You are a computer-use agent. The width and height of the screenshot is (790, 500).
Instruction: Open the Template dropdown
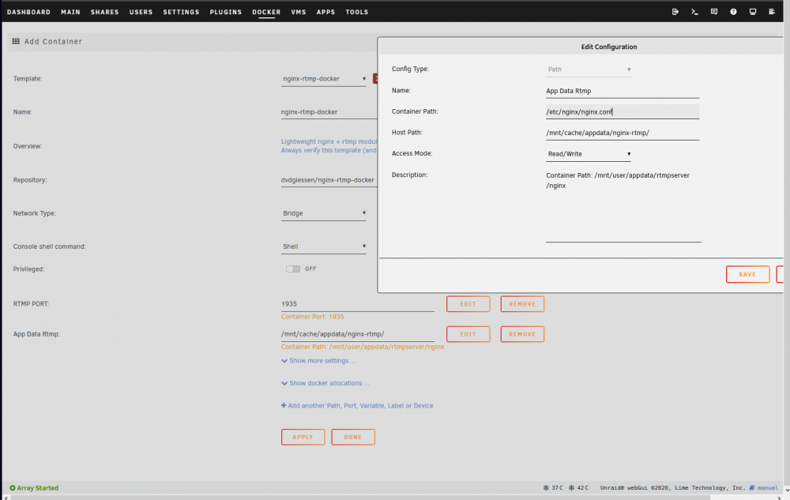pyautogui.click(x=323, y=79)
